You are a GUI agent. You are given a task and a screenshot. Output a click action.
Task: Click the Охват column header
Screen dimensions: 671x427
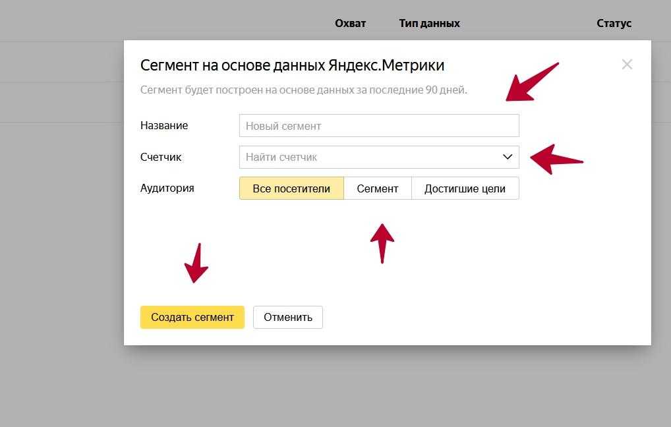(350, 23)
